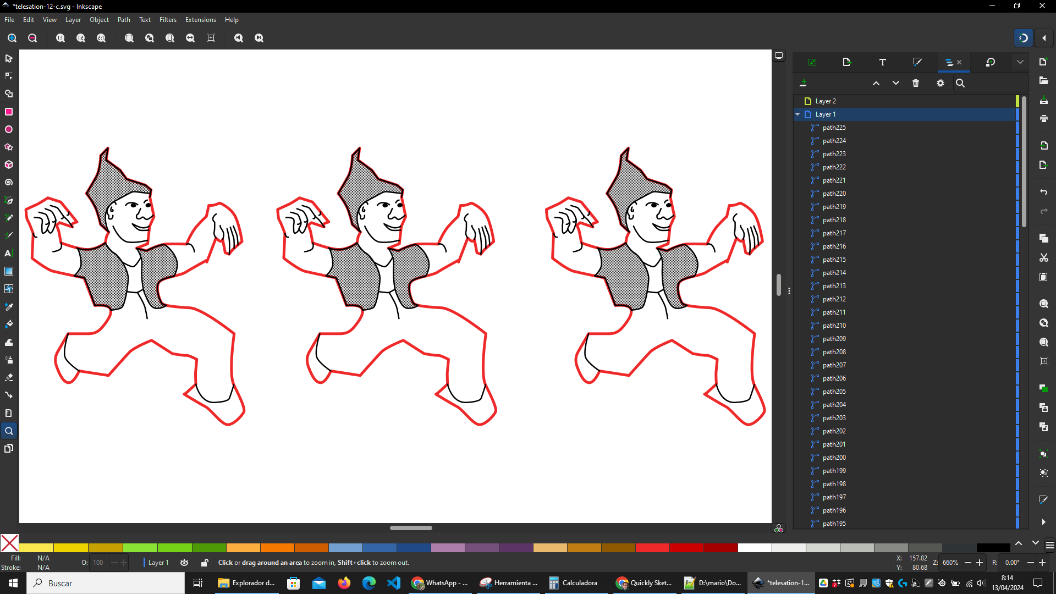The width and height of the screenshot is (1056, 594).
Task: Pick the black color swatch
Action: tap(993, 547)
